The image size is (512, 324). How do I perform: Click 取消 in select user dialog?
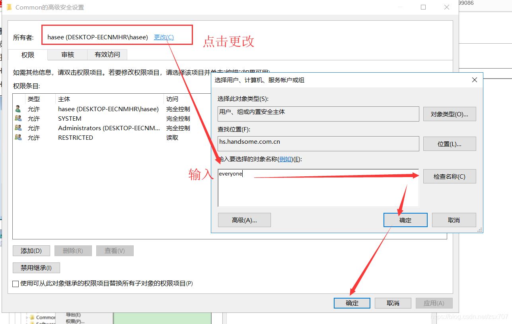pyautogui.click(x=454, y=220)
